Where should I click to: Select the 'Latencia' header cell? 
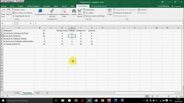[x=92, y=31]
